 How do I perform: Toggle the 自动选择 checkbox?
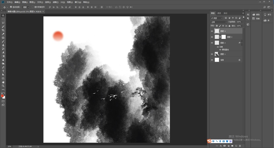pos(11,7)
